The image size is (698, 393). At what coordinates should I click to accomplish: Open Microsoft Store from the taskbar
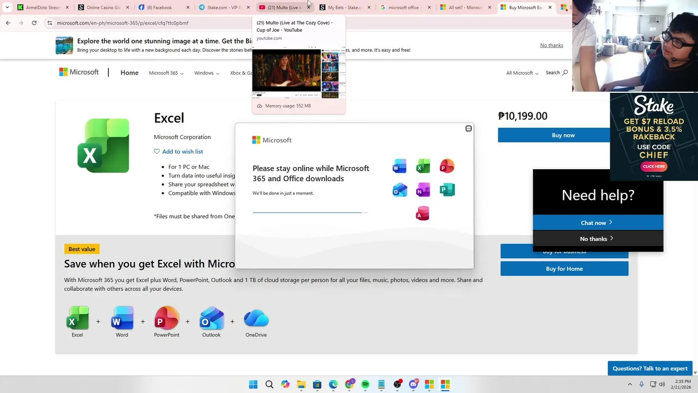tap(317, 384)
